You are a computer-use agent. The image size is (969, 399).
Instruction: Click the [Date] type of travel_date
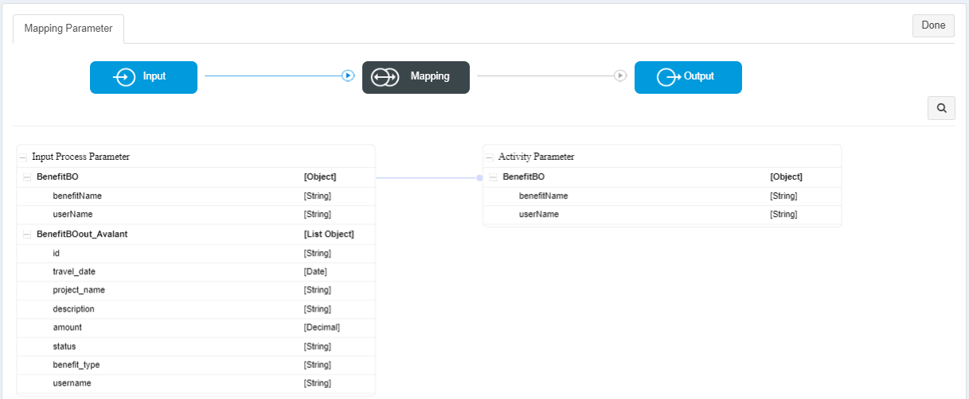tap(315, 272)
